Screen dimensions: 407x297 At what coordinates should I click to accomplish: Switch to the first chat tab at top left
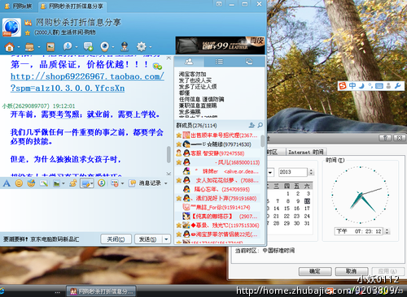pos(19,6)
